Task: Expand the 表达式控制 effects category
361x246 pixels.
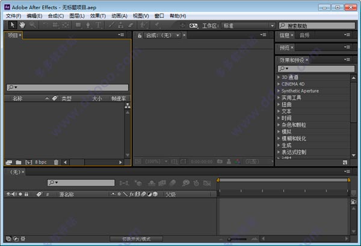Action: (279, 152)
